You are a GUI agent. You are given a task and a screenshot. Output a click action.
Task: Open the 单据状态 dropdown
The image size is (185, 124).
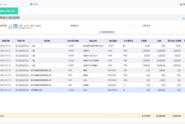coord(108,25)
